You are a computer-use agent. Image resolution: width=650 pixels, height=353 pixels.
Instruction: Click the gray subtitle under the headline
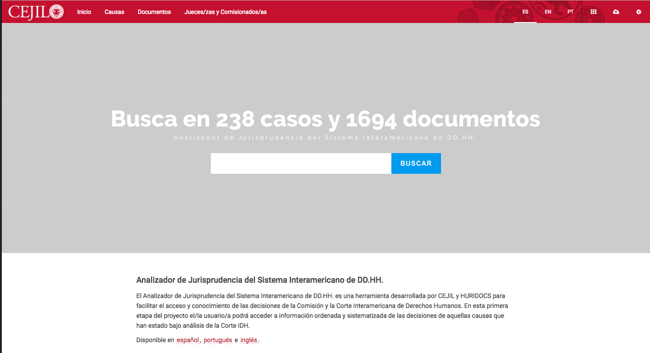coord(325,138)
